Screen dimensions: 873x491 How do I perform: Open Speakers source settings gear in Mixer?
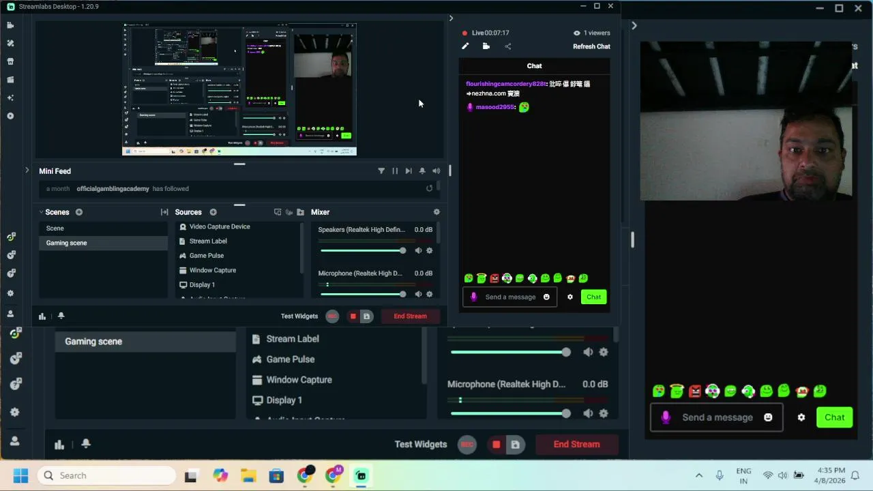[x=429, y=251]
